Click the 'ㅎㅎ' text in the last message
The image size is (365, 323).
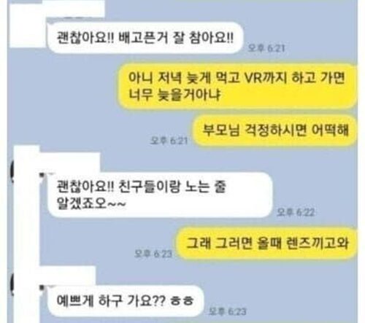182,301
